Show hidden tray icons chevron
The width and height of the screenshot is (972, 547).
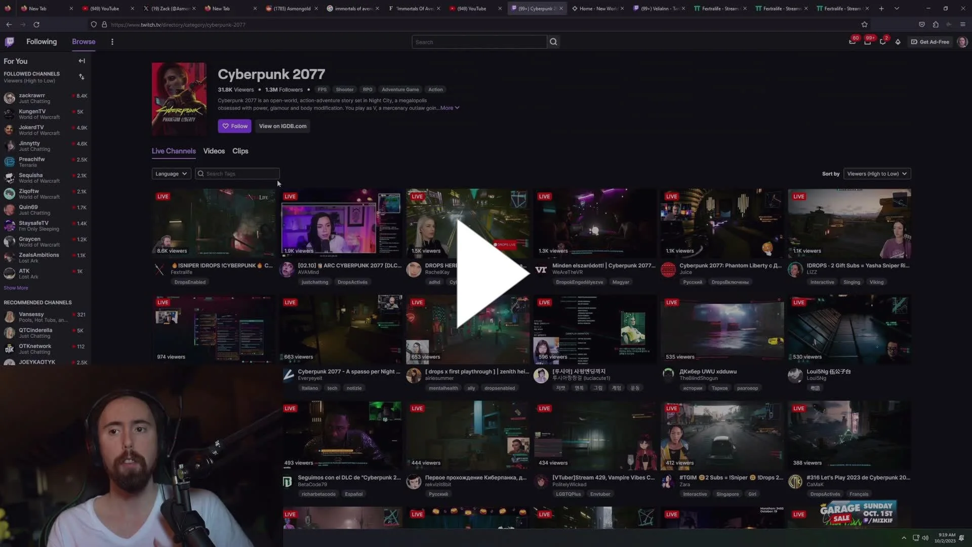[904, 538]
